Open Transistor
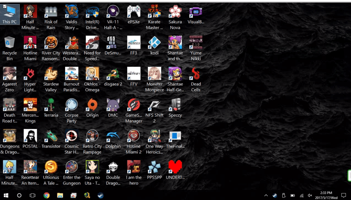Image resolution: width=351 pixels, height=200 pixels. 51,136
